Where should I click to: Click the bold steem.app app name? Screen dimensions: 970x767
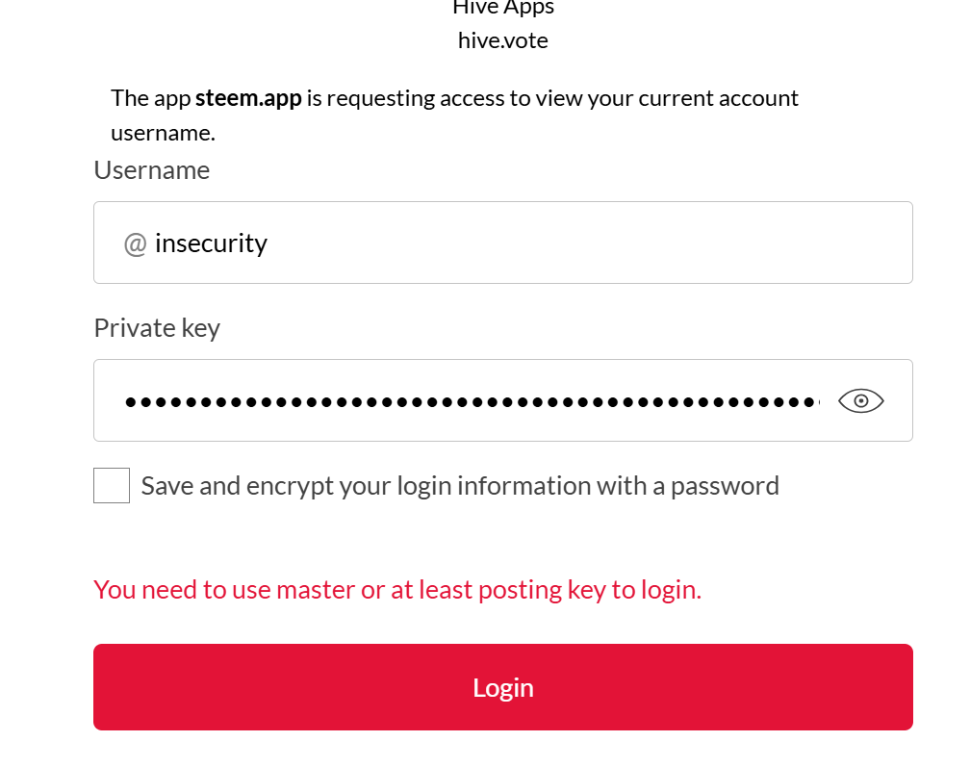click(x=248, y=98)
